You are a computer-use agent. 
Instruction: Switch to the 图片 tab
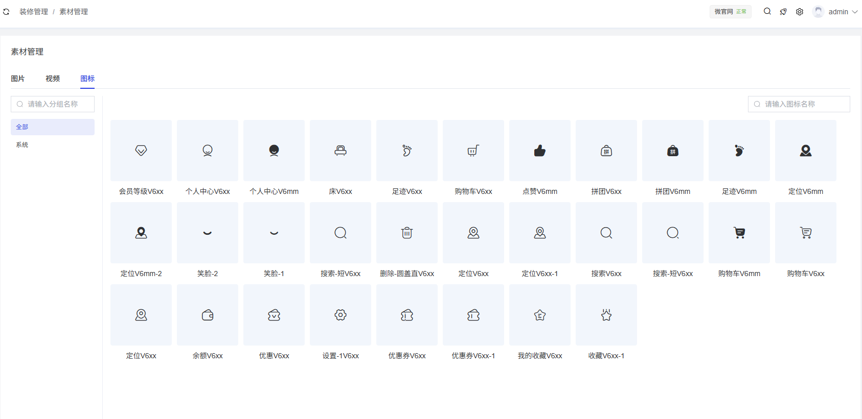18,79
